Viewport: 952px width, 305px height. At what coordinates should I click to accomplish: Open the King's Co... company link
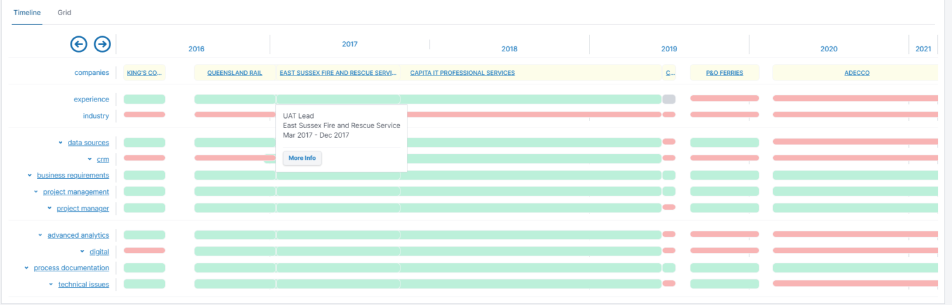point(144,73)
